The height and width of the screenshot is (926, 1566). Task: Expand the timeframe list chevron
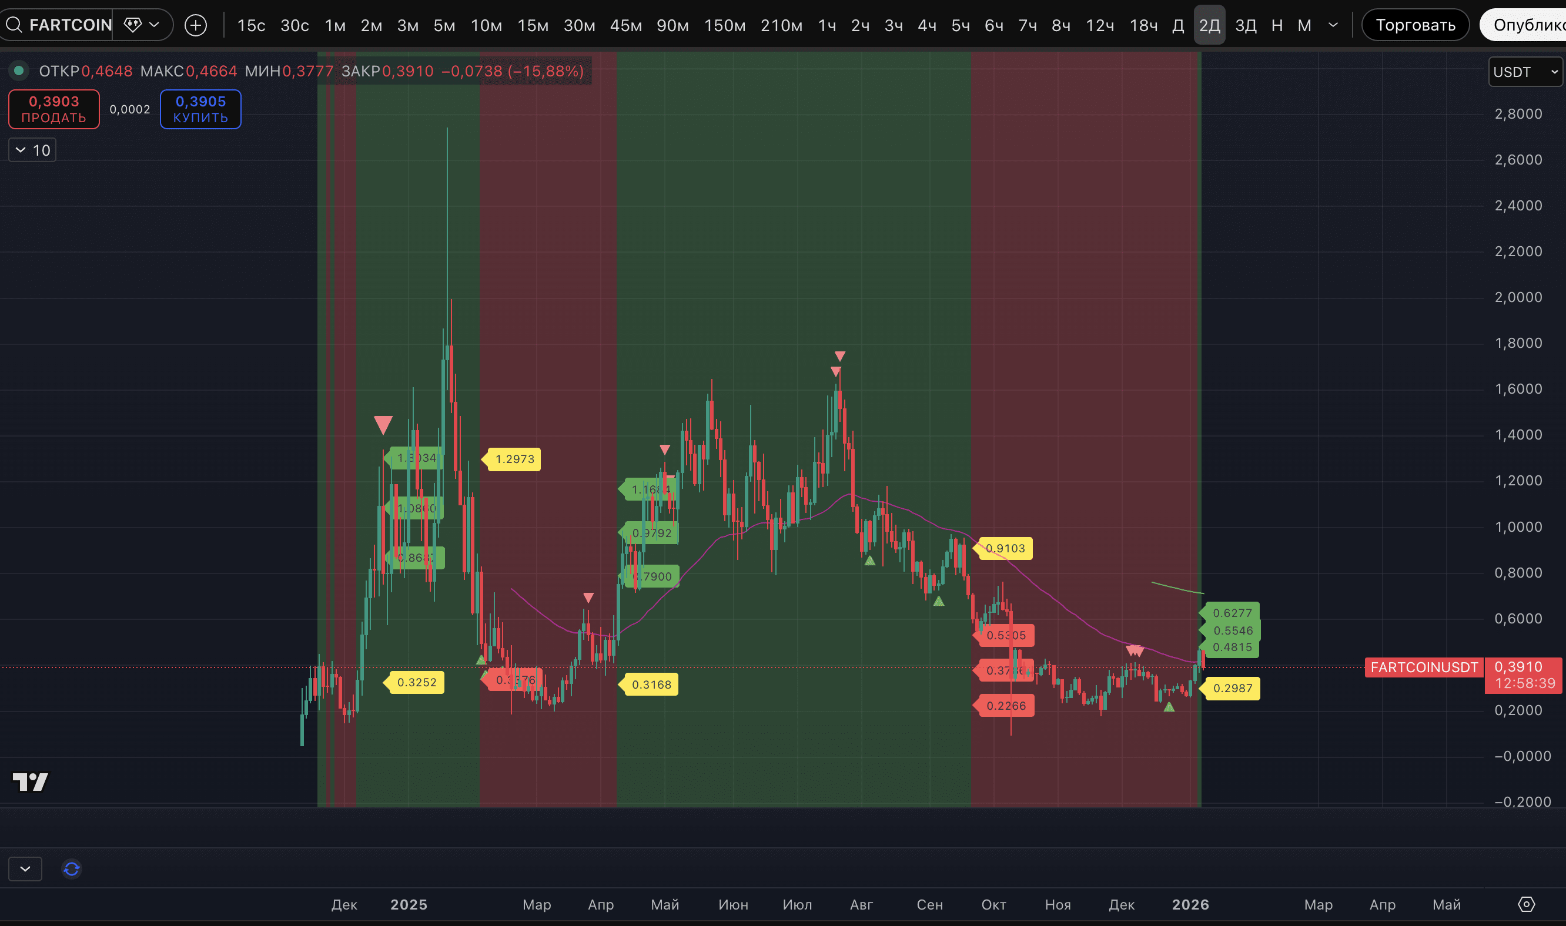[x=1333, y=25]
